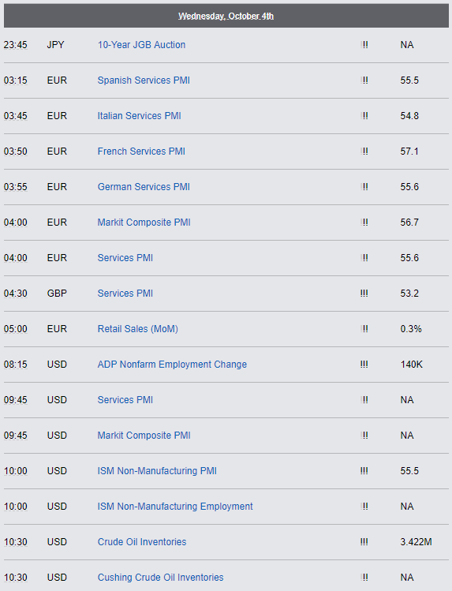Open ISM Non-Manufacturing Employment link

pos(175,507)
